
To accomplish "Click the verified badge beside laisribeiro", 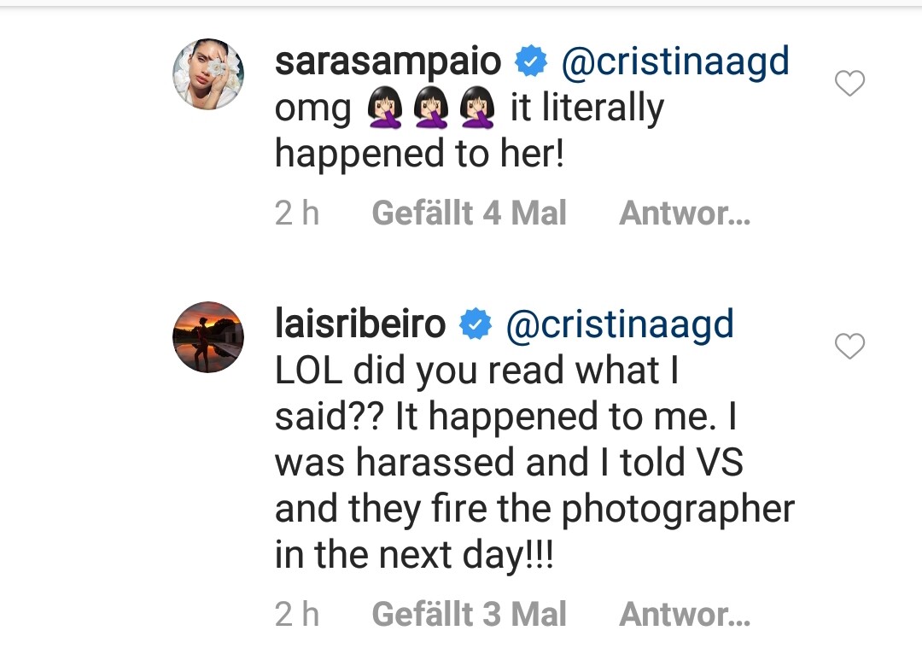I will [475, 325].
